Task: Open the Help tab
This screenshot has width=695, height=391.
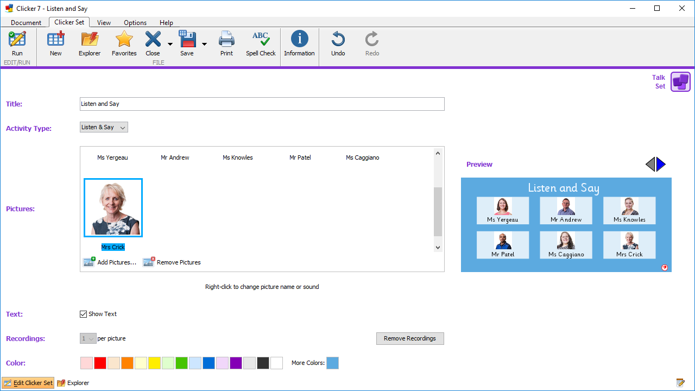Action: pos(166,23)
